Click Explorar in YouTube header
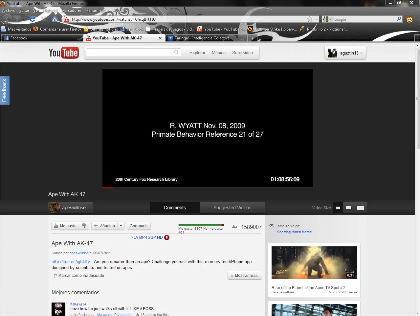This screenshot has width=420, height=316. [x=197, y=53]
